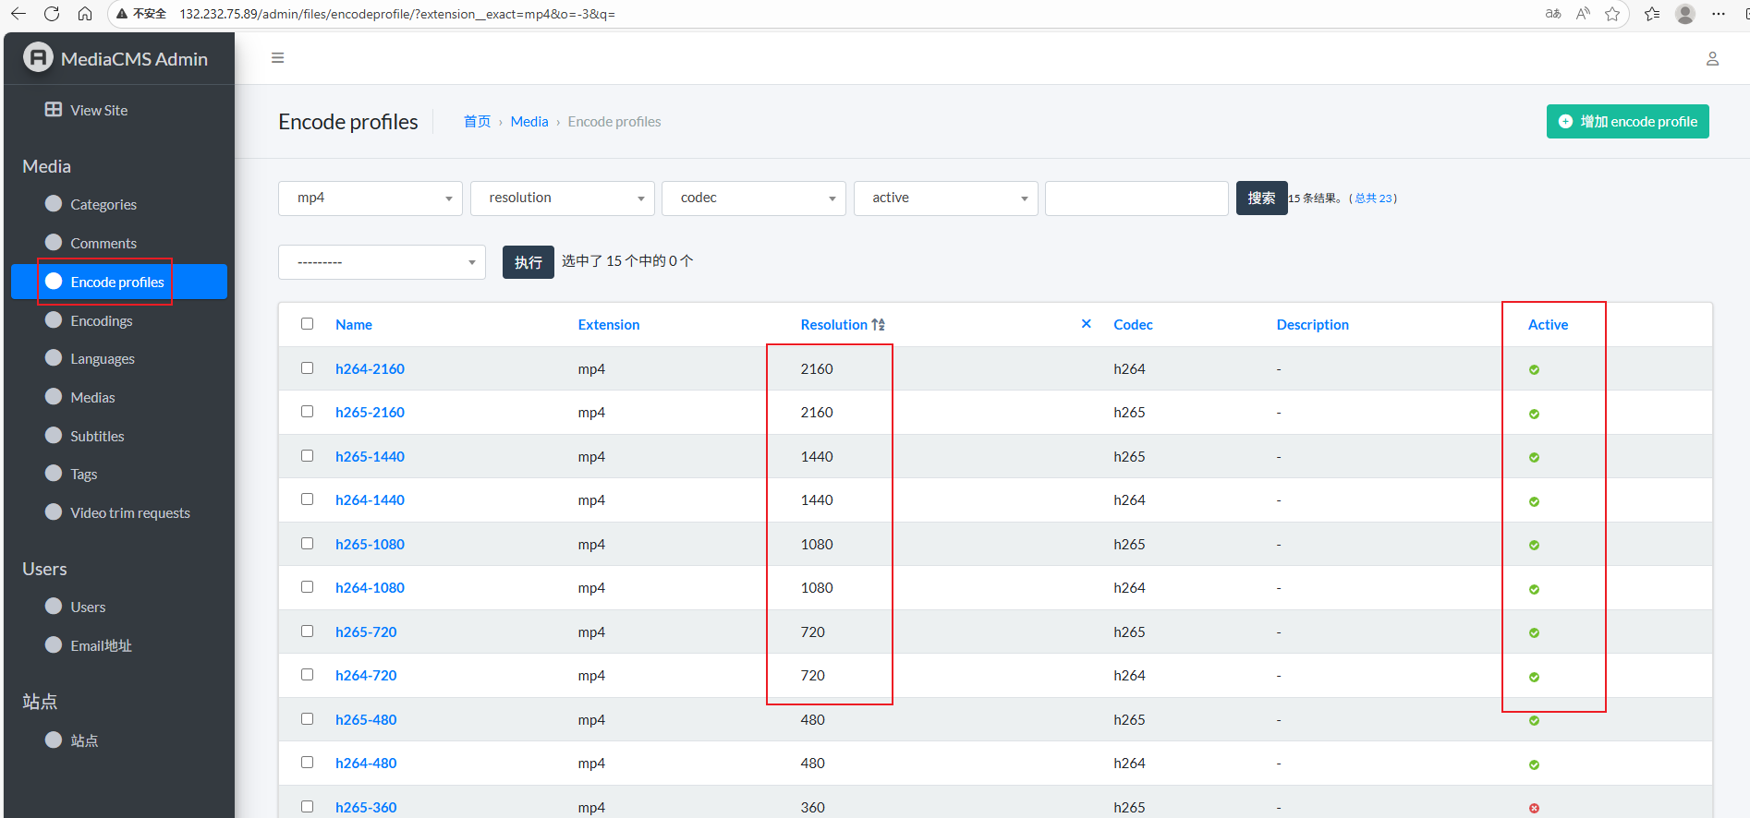Reload the page with refresh icon
The width and height of the screenshot is (1750, 818).
52,14
